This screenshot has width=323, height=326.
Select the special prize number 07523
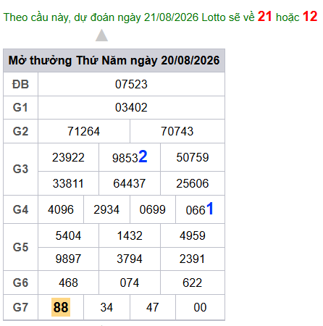(131, 84)
